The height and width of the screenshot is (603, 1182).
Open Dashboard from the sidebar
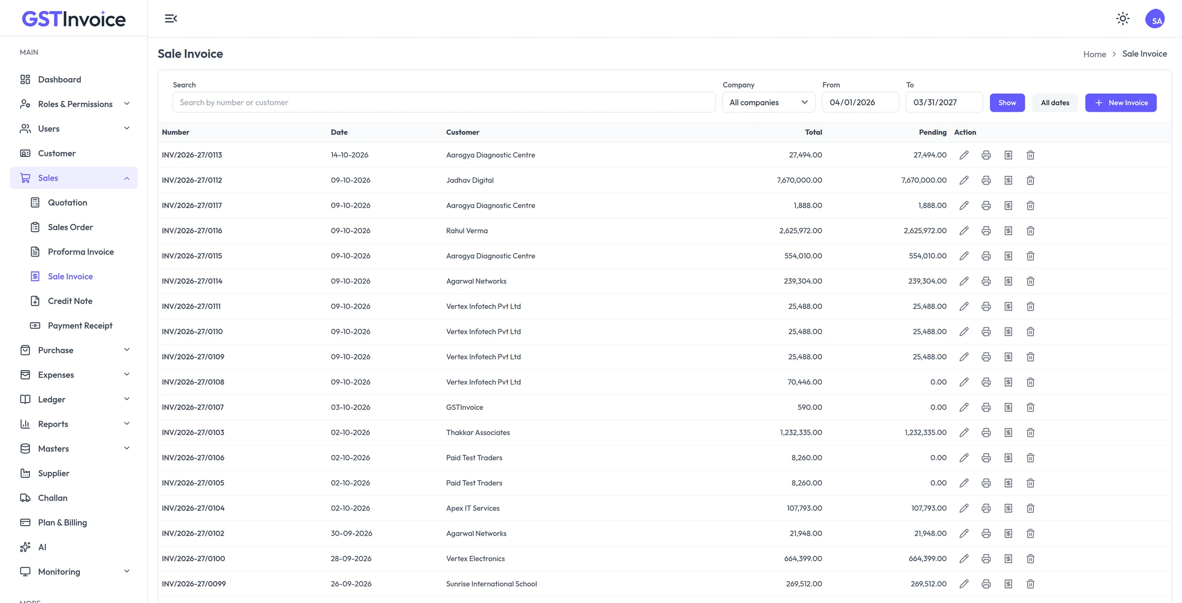tap(74, 79)
